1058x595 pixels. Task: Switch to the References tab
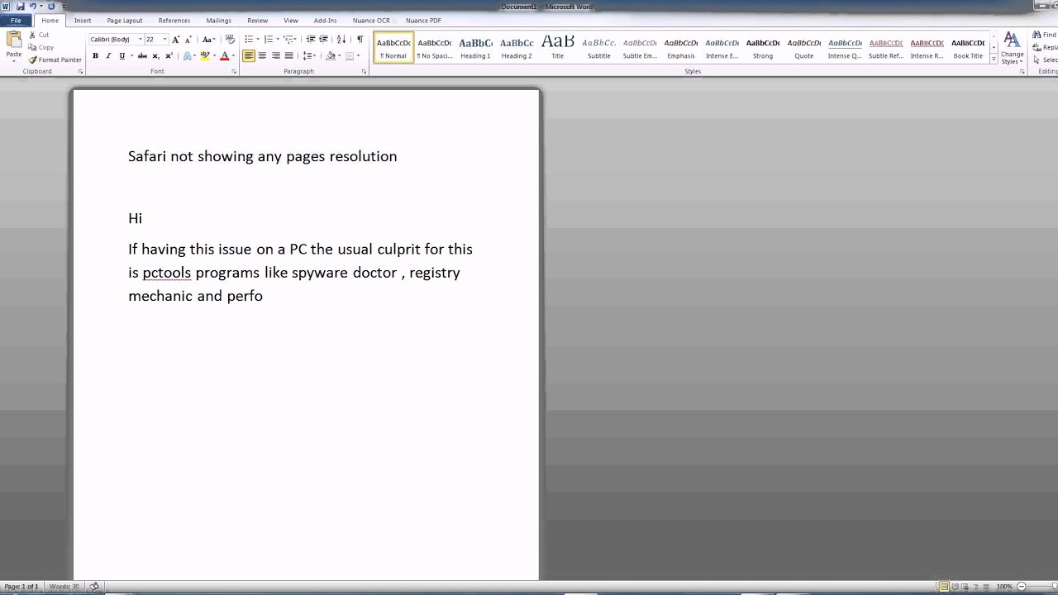point(174,21)
